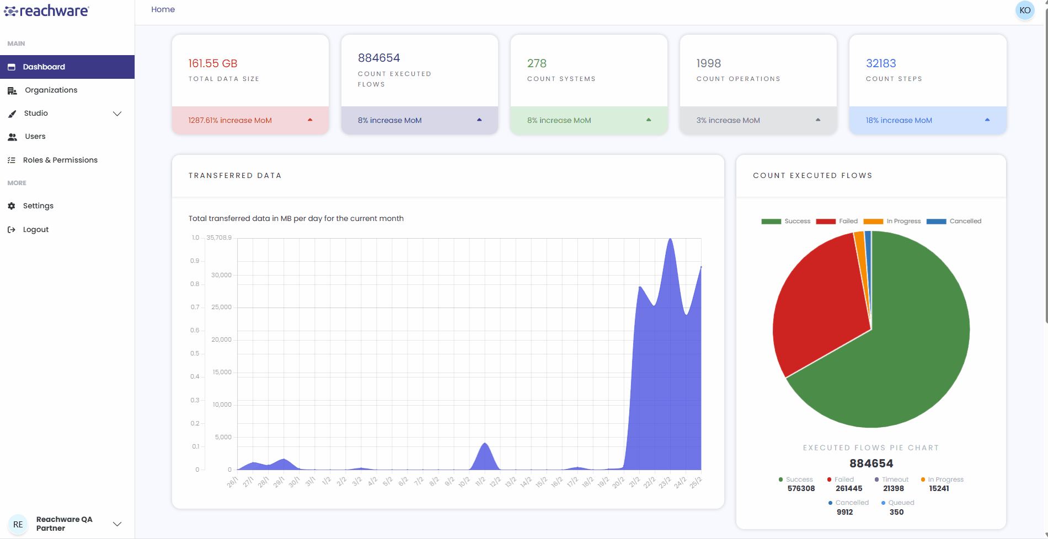This screenshot has height=539, width=1048.
Task: Toggle the Success legend item in pie chart
Action: click(785, 221)
